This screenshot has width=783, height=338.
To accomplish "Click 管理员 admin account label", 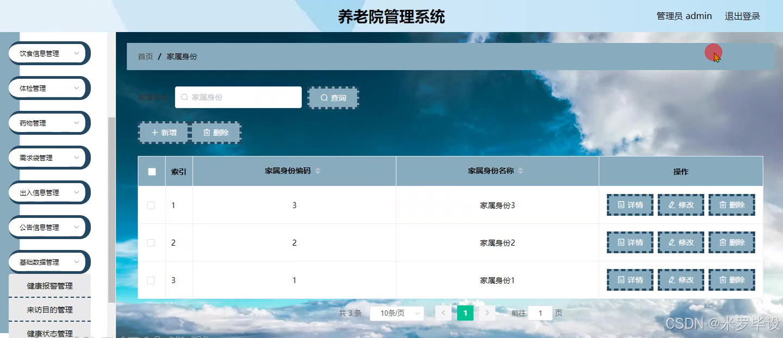I will click(684, 16).
